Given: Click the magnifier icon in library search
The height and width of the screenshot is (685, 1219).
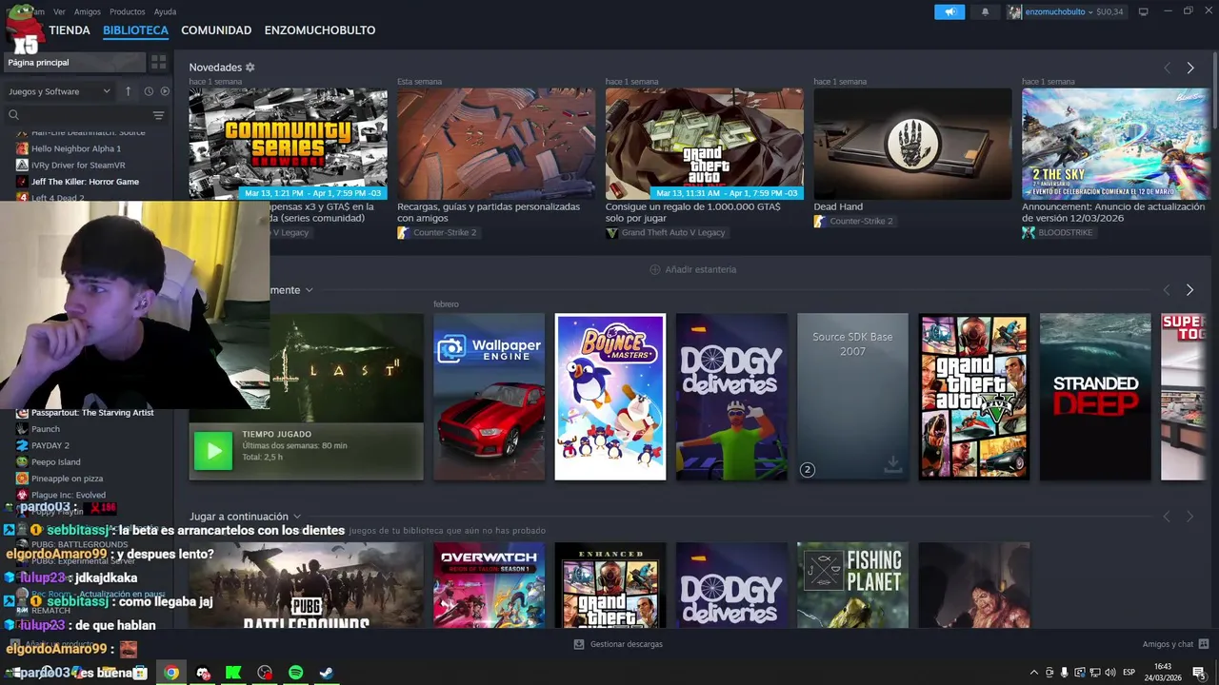Looking at the screenshot, I should click(13, 115).
